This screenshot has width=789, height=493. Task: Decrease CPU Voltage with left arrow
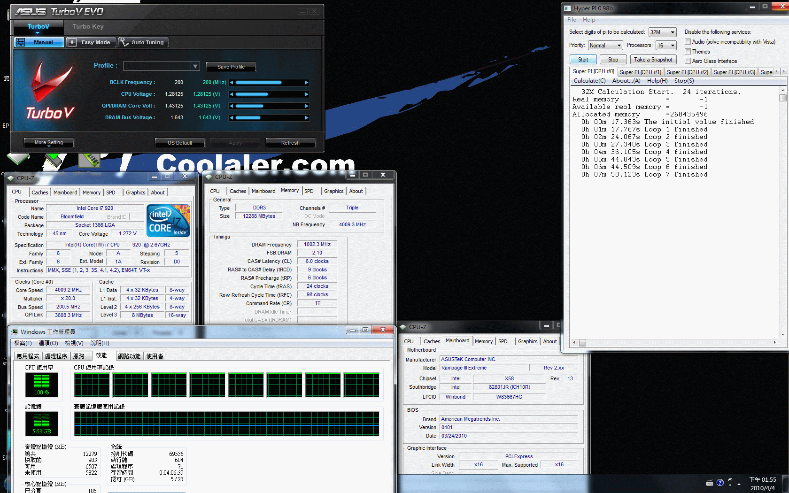click(231, 94)
